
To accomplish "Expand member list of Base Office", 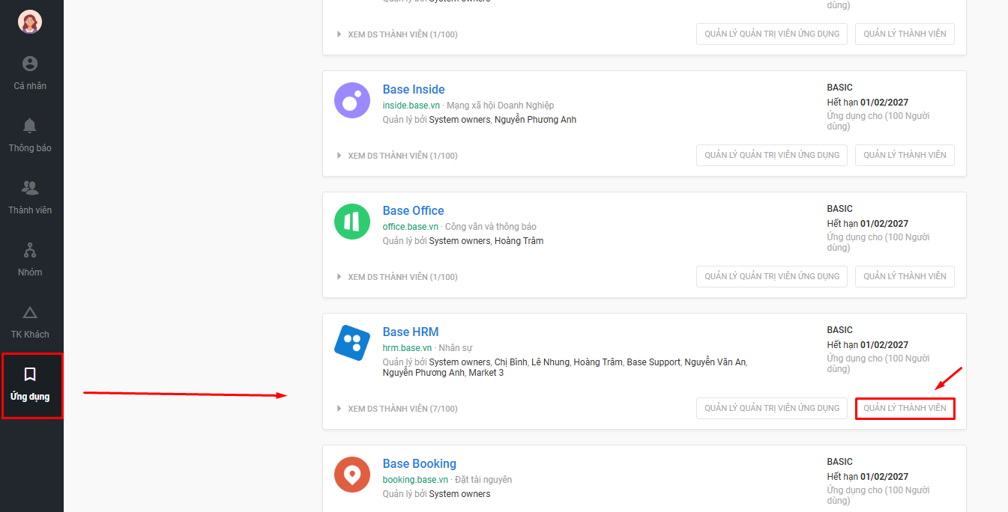I will coord(397,277).
